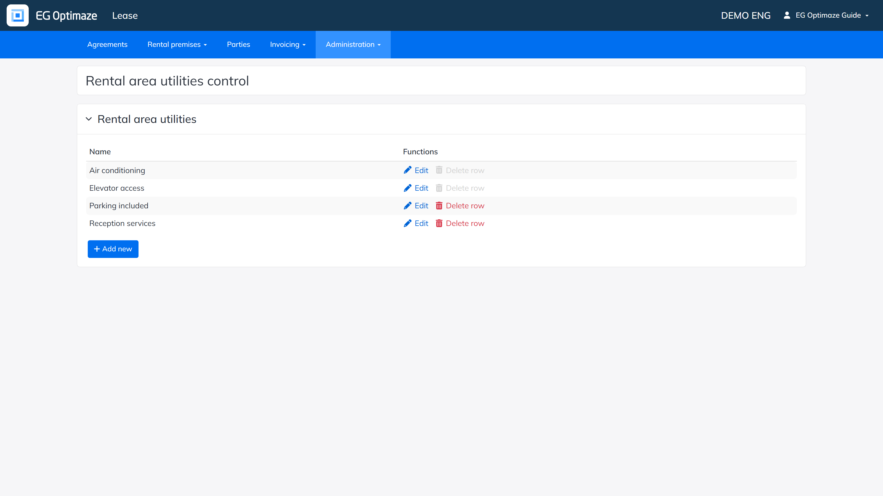The image size is (883, 496).
Task: Click the DEMO ENG label
Action: [x=746, y=15]
